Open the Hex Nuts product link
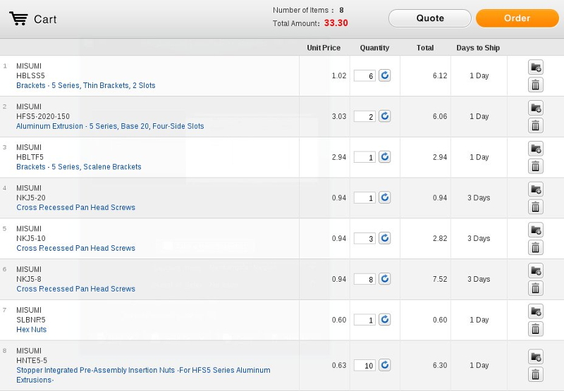The width and height of the screenshot is (564, 391). coord(31,330)
